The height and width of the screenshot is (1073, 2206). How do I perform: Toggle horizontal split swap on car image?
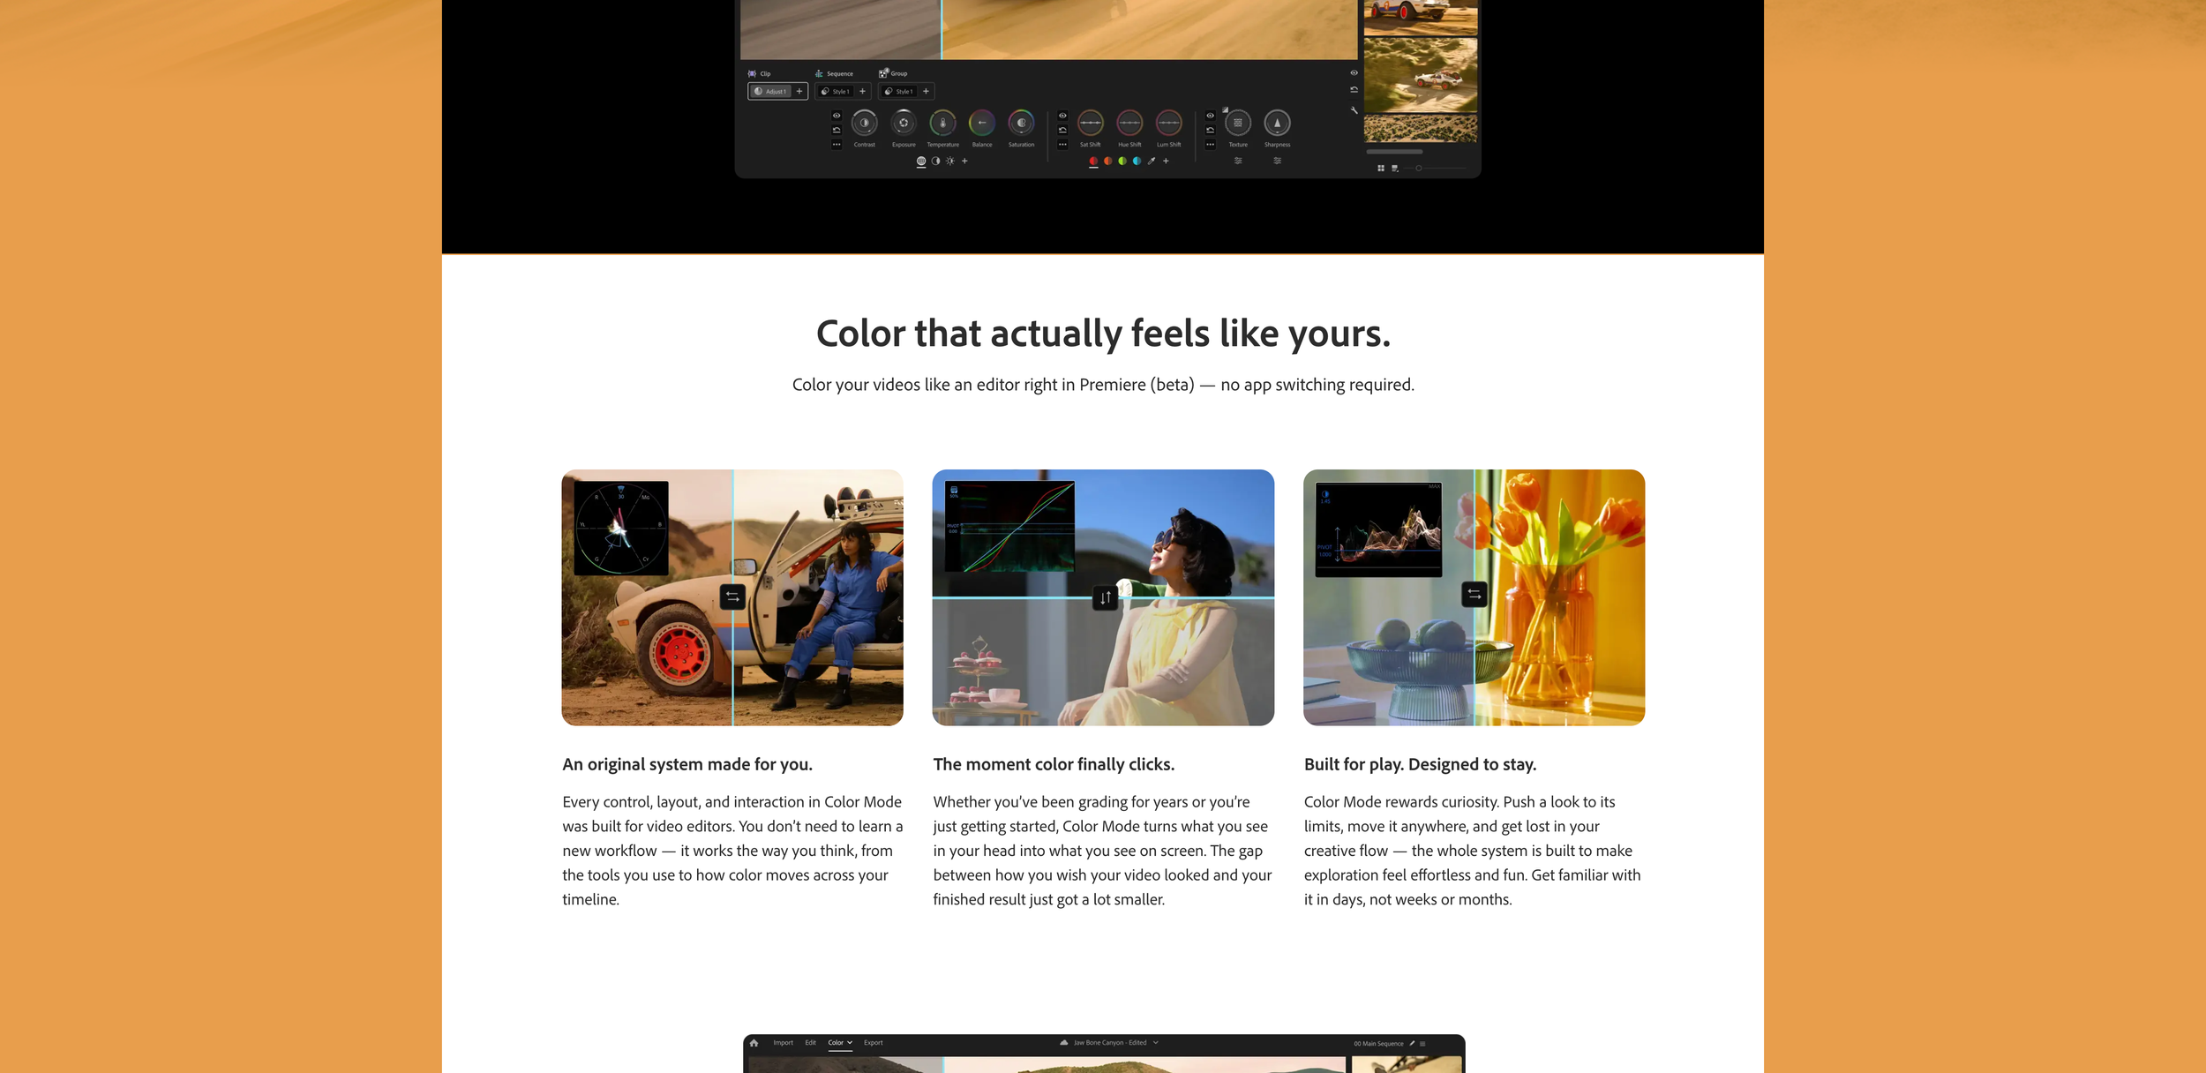(732, 597)
